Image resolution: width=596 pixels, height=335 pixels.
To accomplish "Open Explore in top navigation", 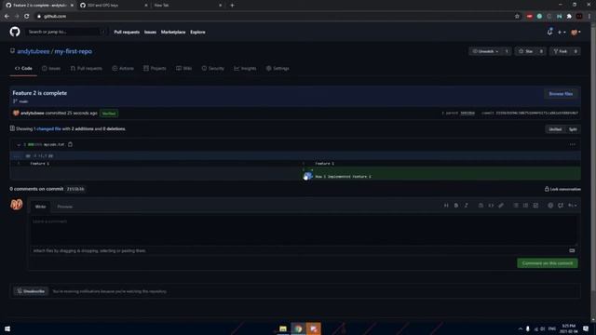I will 197,32.
